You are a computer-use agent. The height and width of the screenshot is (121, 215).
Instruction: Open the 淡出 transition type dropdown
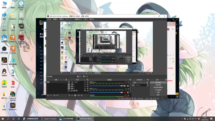[x=139, y=83]
